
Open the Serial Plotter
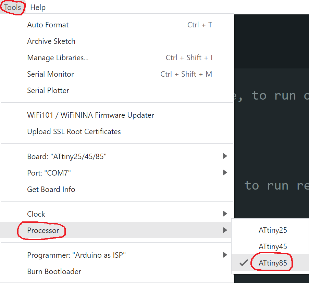click(x=48, y=91)
